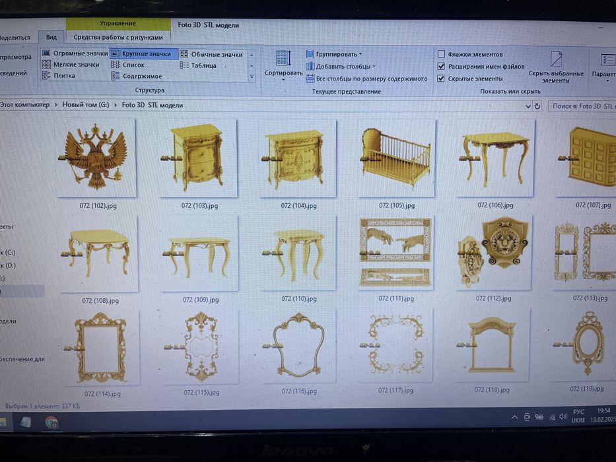Screen dimensions: 616x462
Task: Click status text Выбран 1 элемент: 337 КБ
Action: point(42,406)
